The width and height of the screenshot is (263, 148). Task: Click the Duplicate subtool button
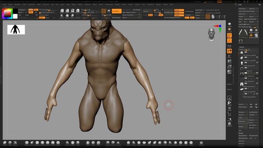pyautogui.click(x=243, y=121)
